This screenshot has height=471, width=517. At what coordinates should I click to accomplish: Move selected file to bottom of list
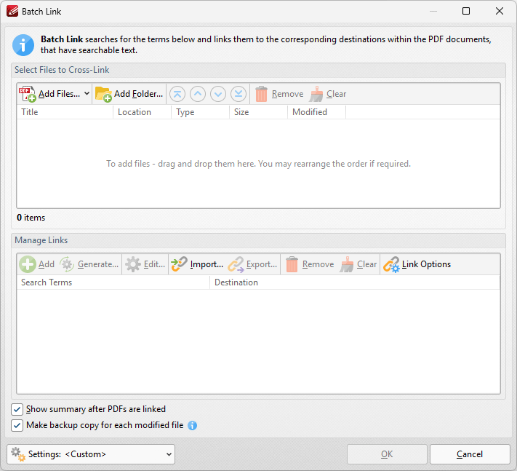[x=239, y=94]
